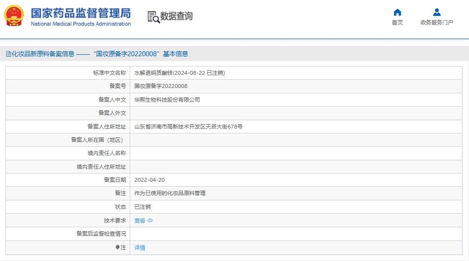Click the national emblem logo

point(14,16)
